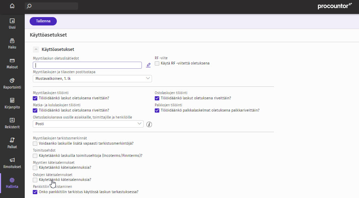Click the Tallenna button
Screen dimensions: 359x198
pyautogui.click(x=43, y=21)
